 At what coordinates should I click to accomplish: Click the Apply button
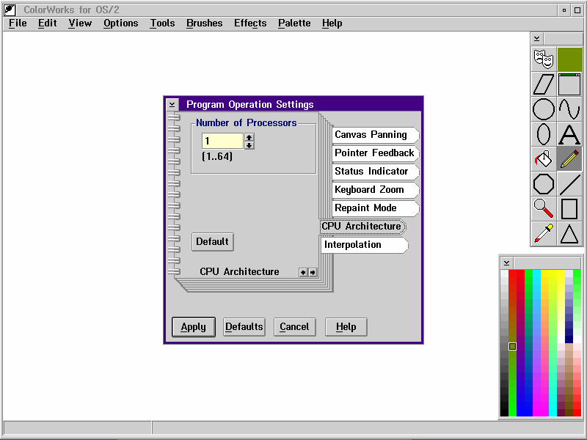194,327
